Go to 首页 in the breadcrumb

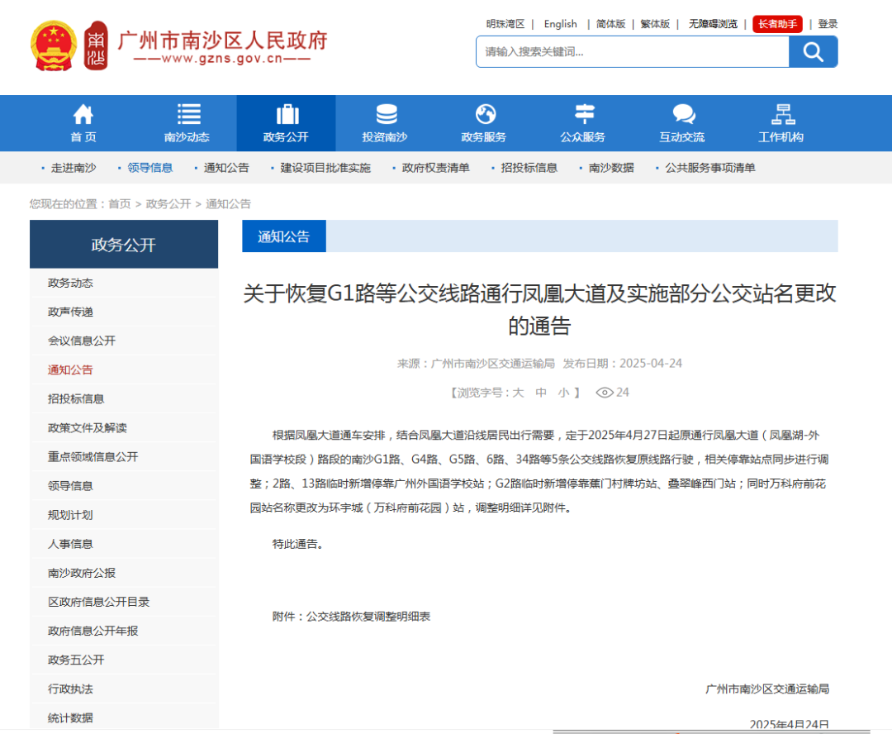(x=120, y=204)
